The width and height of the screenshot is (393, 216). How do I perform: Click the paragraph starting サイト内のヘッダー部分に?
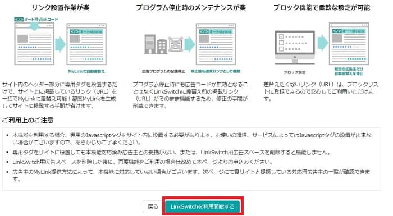tap(60, 95)
